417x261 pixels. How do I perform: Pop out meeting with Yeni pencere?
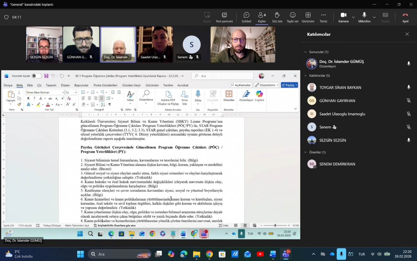click(224, 17)
